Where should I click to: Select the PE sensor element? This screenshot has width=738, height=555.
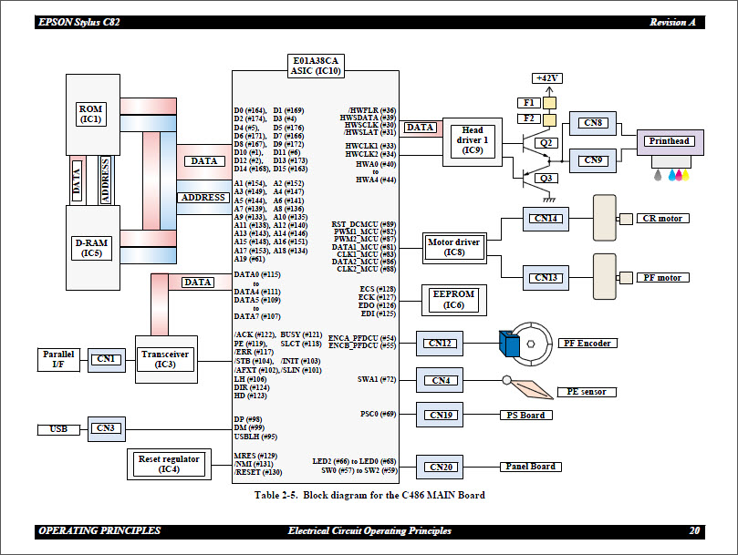(x=586, y=392)
